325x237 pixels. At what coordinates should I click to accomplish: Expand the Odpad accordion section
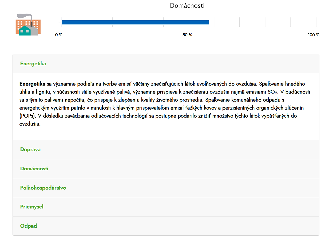29,226
